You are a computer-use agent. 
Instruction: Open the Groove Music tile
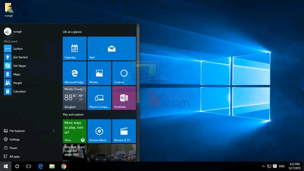(99, 131)
